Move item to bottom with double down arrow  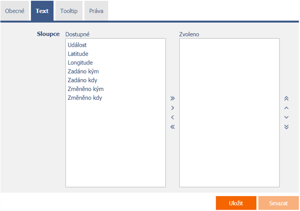pos(286,127)
